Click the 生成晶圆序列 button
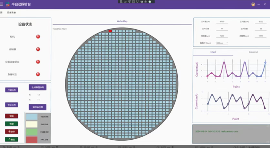 point(38,87)
